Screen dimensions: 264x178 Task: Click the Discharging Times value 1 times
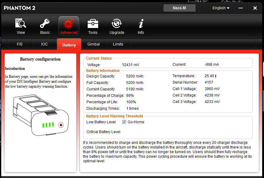tap(132, 109)
